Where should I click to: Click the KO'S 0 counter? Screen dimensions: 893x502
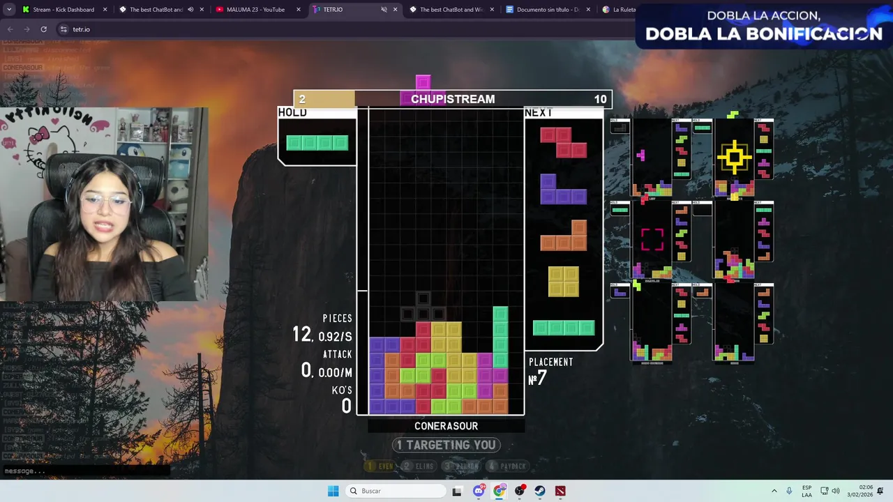pos(342,400)
